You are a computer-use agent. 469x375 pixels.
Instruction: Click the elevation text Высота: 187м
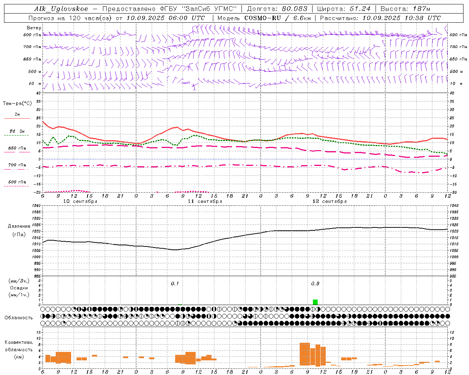click(405, 9)
